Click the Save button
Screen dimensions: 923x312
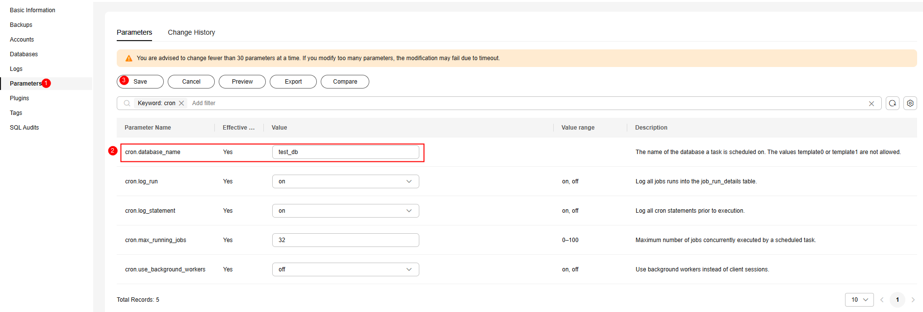140,82
